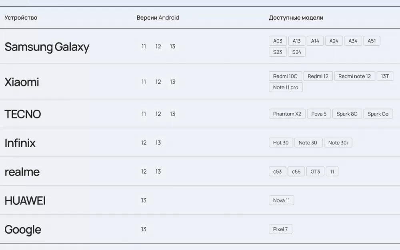Click Android version 13 in TECNO row
The height and width of the screenshot is (250, 400).
(x=172, y=114)
